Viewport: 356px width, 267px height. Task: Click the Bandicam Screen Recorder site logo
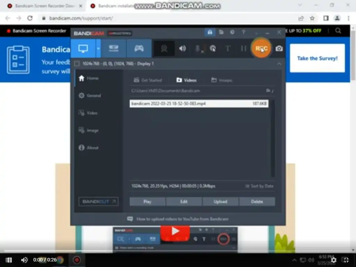pos(37,31)
